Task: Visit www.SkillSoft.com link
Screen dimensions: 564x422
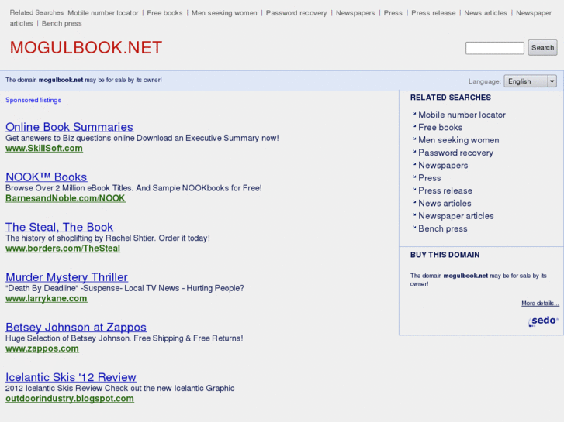Action: click(x=44, y=149)
